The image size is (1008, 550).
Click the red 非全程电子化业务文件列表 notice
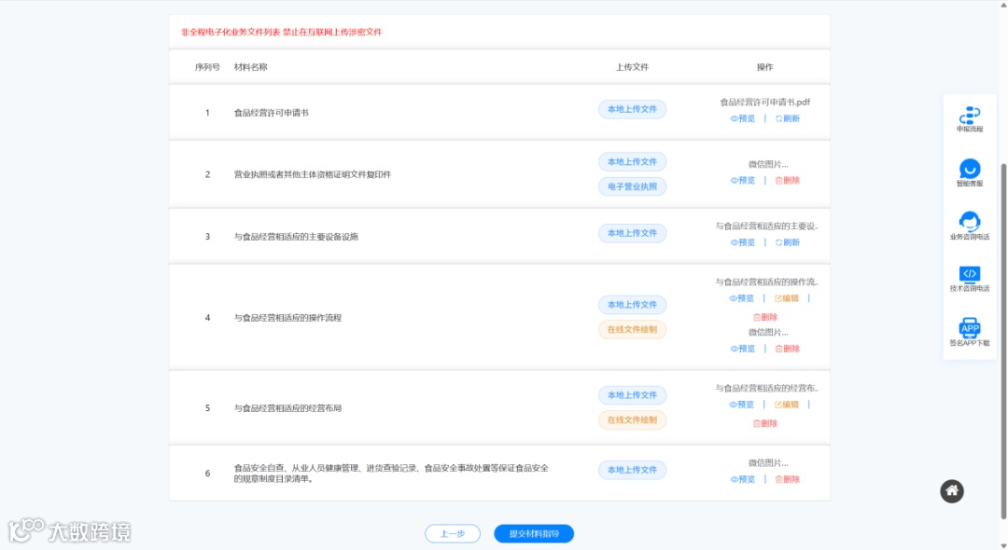tap(282, 32)
